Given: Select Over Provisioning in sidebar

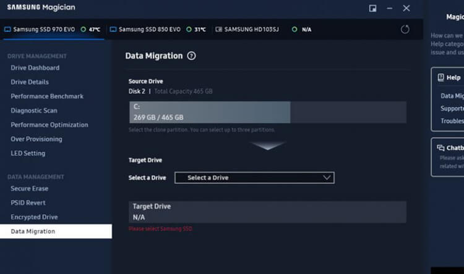Looking at the screenshot, I should [37, 139].
